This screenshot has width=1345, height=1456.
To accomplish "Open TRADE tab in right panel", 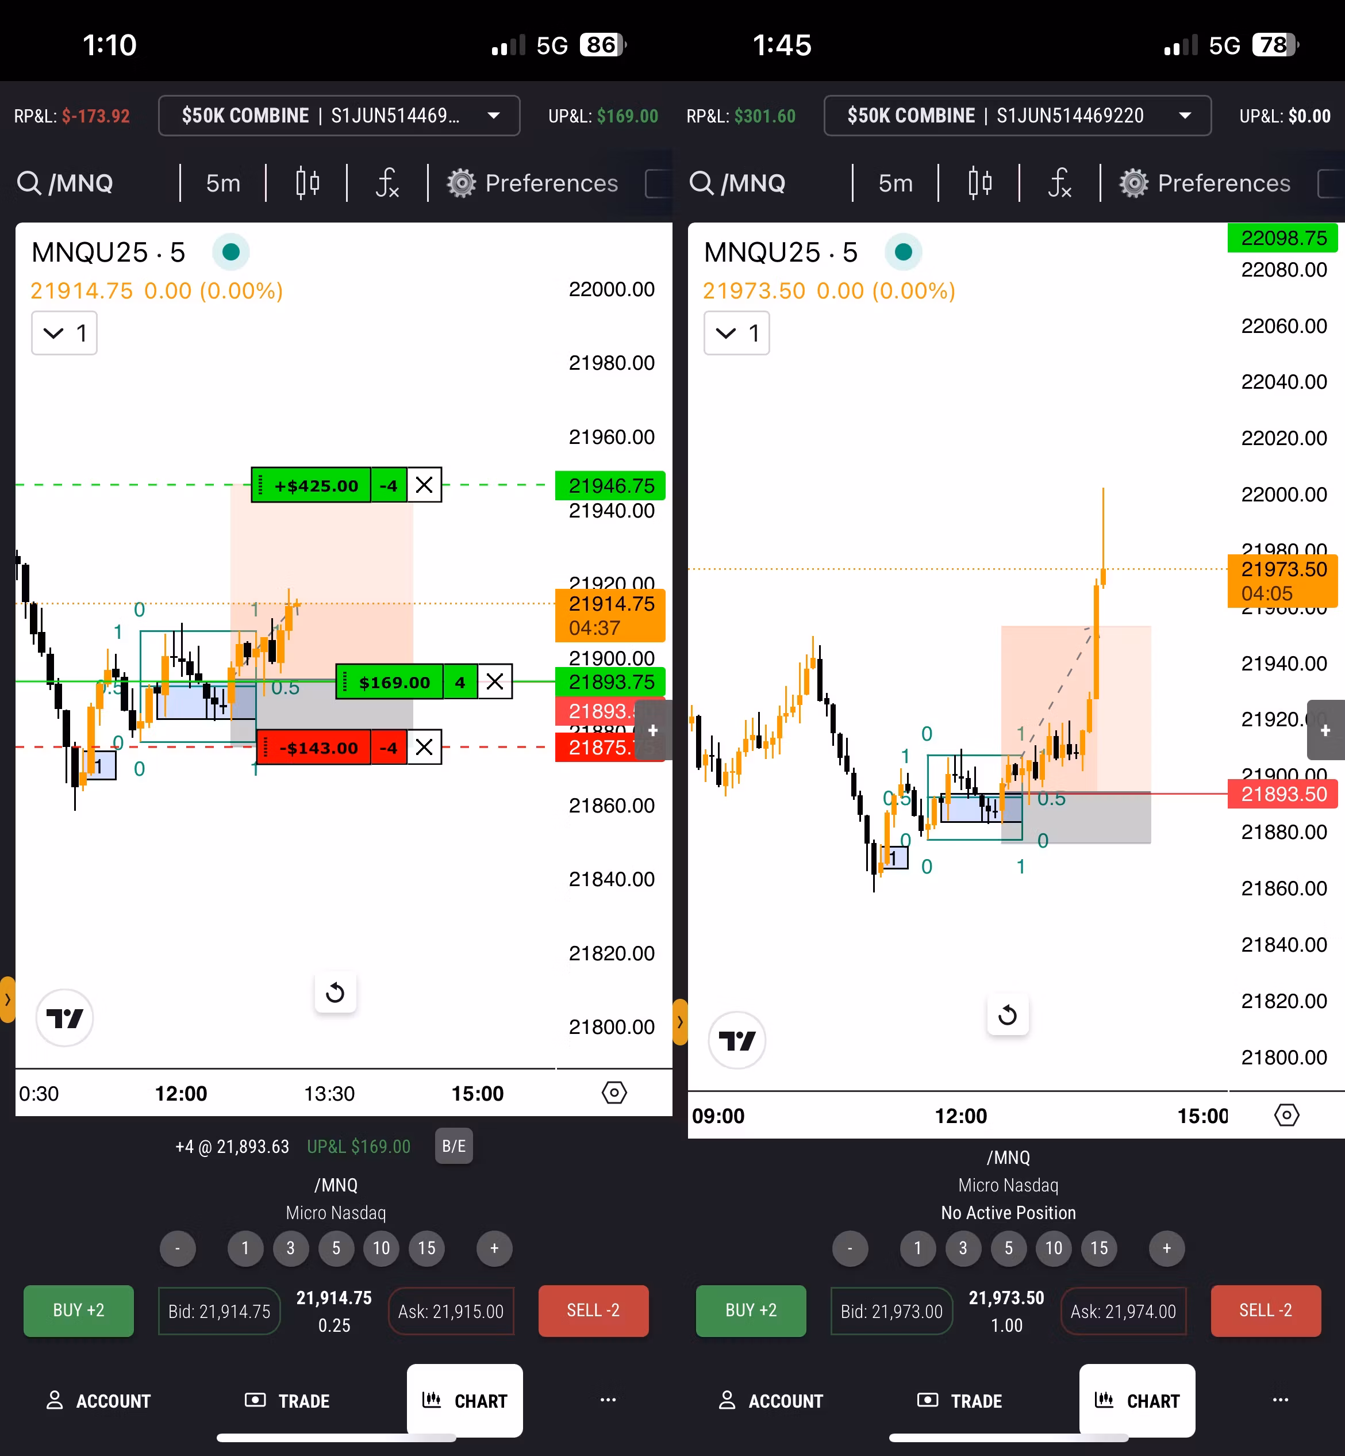I will pyautogui.click(x=960, y=1401).
